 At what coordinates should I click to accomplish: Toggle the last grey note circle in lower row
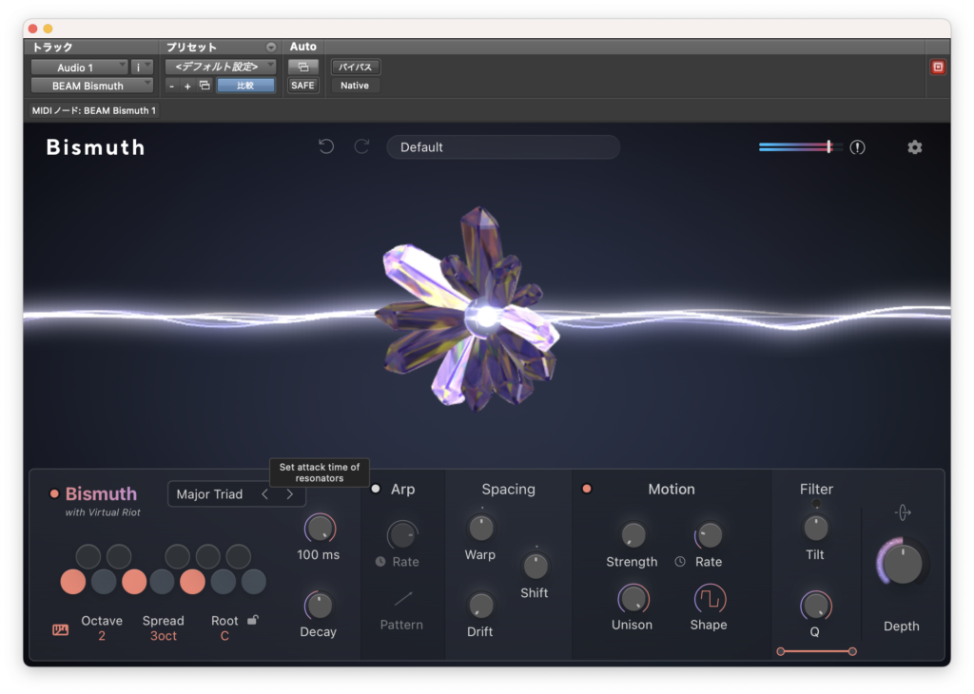pyautogui.click(x=253, y=582)
